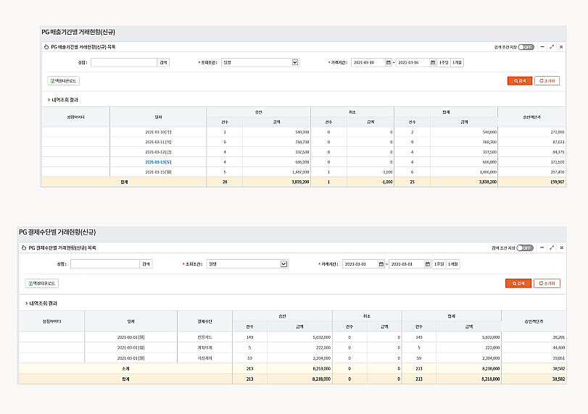This screenshot has width=588, height=414.
Task: Close the PG 매출기간별 list panel
Action: pos(561,47)
